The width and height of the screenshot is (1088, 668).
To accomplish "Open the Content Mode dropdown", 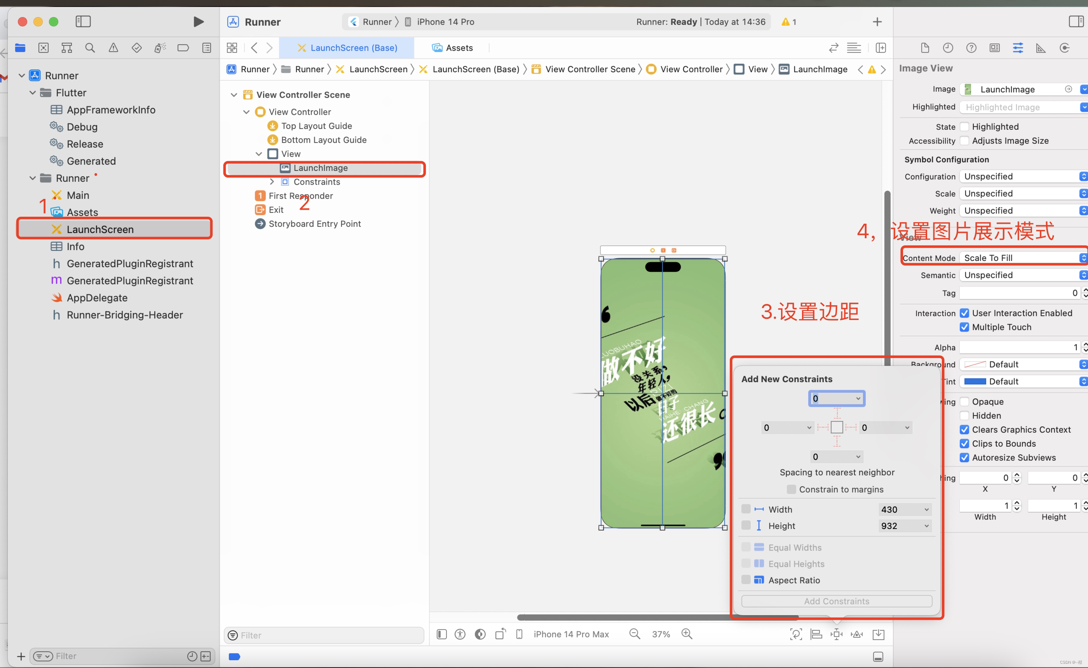I will (x=1023, y=257).
